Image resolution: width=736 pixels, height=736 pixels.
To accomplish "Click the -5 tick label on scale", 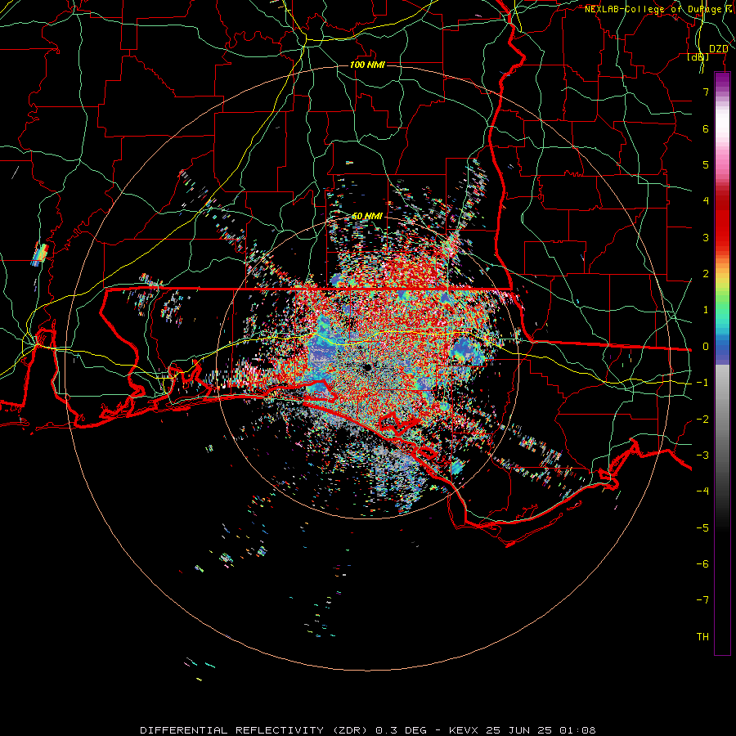I will point(702,528).
